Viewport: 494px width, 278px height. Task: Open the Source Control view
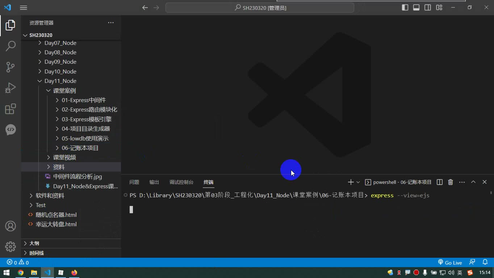(11, 67)
